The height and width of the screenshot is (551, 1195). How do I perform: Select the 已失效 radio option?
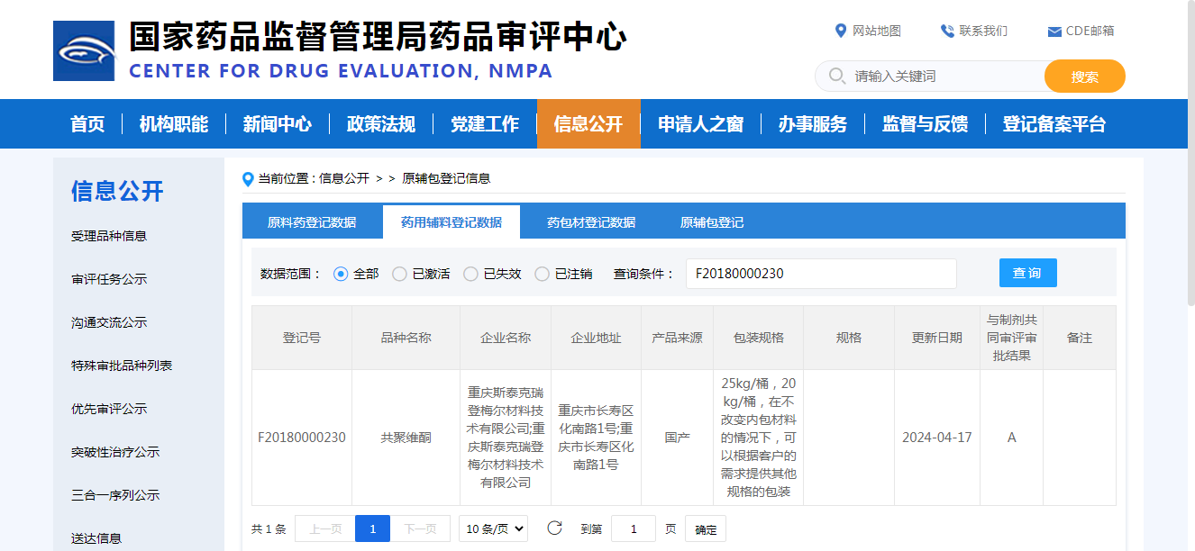[x=470, y=274]
